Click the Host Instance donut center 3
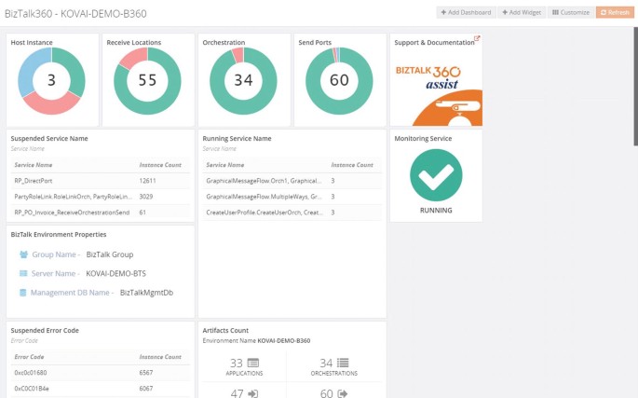Screen dimensions: 638x398 (51, 80)
